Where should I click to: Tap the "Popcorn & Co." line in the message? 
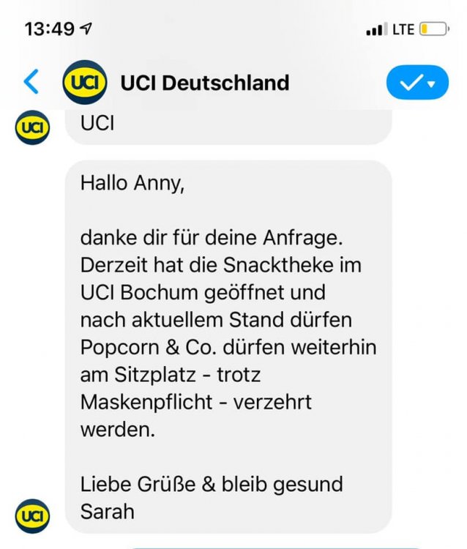coord(228,347)
